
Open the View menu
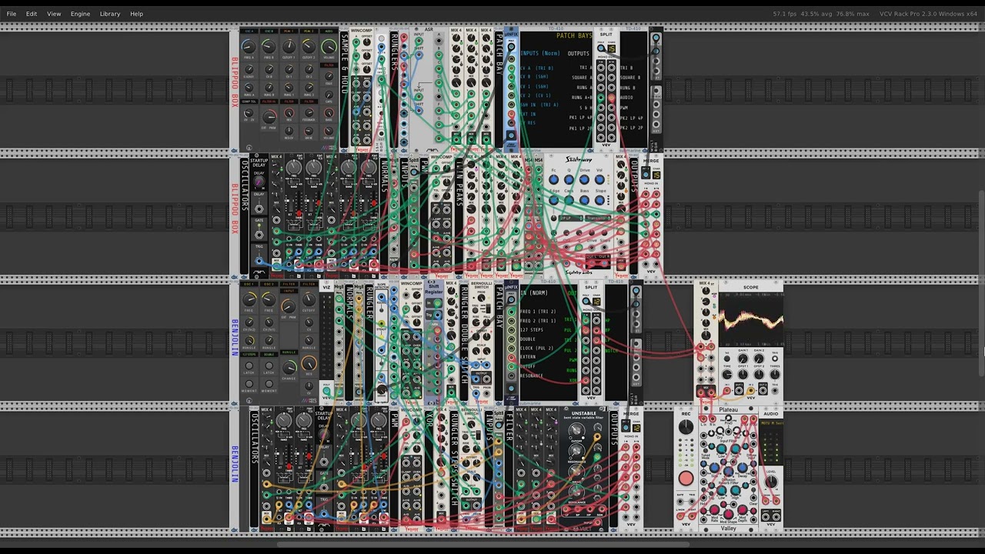coord(54,14)
